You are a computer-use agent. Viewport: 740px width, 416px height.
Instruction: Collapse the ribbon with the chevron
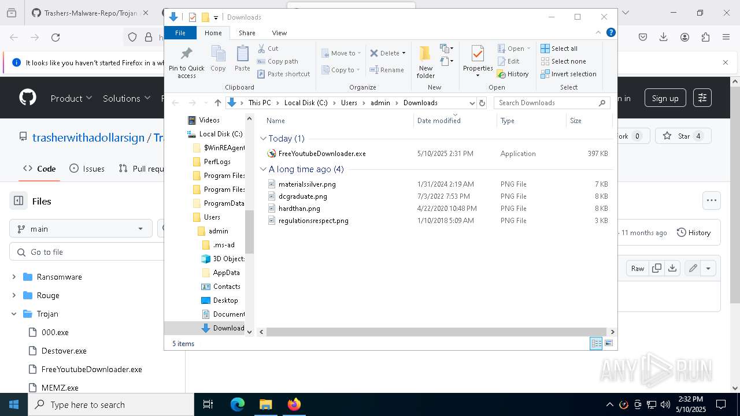click(x=598, y=33)
